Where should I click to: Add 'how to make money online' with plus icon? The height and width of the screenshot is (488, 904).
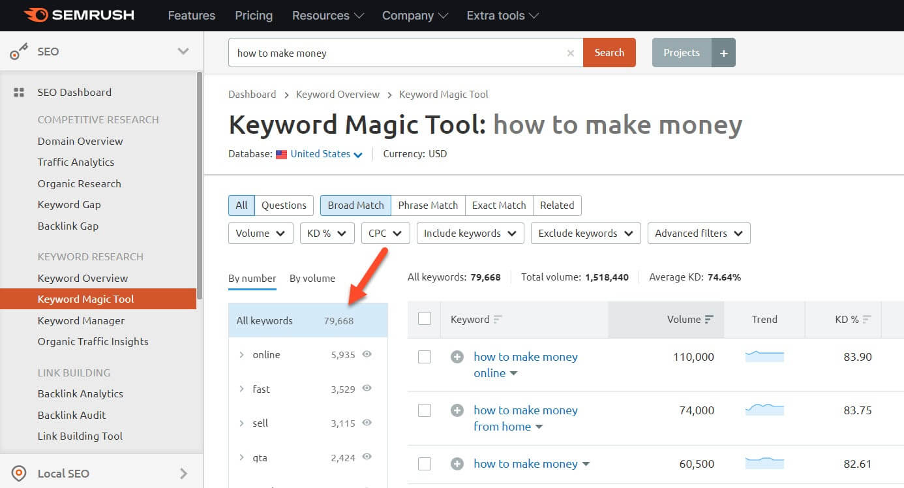(x=457, y=357)
